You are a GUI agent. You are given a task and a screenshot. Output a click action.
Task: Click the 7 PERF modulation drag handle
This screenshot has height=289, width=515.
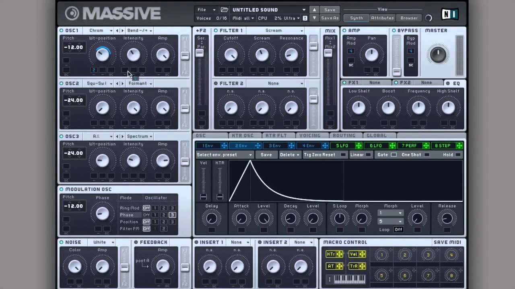coord(426,146)
